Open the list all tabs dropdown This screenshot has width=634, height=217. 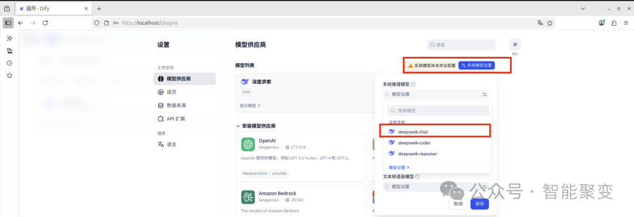pyautogui.click(x=583, y=8)
